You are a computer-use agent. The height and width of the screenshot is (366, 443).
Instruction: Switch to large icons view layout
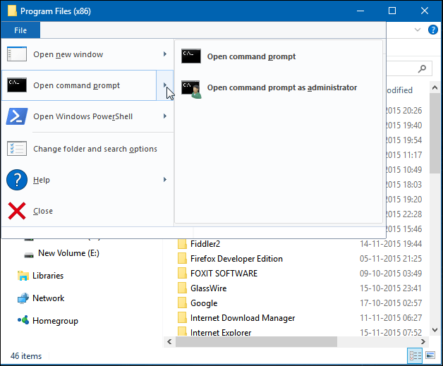pyautogui.click(x=430, y=355)
